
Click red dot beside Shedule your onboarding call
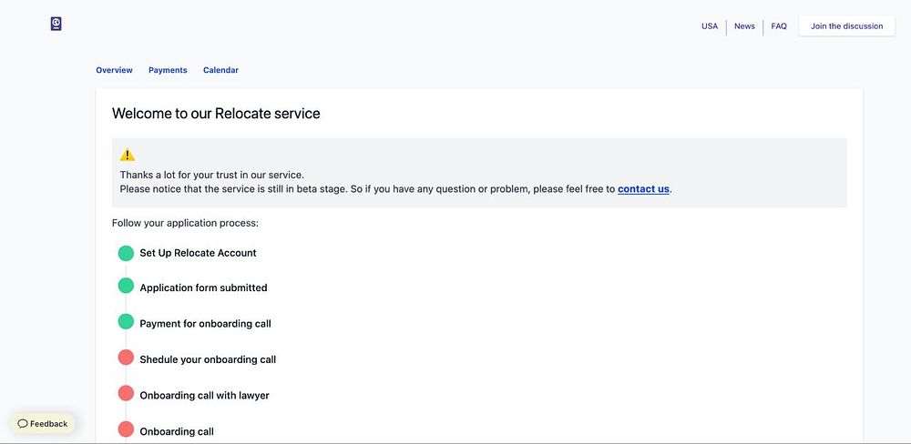tap(126, 358)
